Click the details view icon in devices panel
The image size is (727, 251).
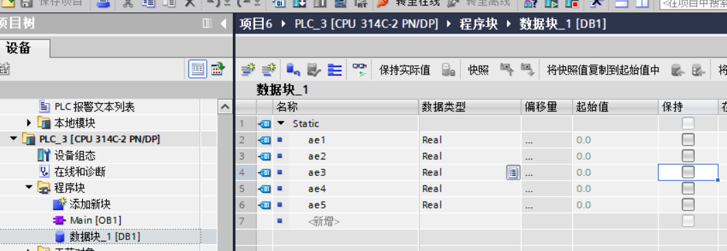[x=198, y=70]
